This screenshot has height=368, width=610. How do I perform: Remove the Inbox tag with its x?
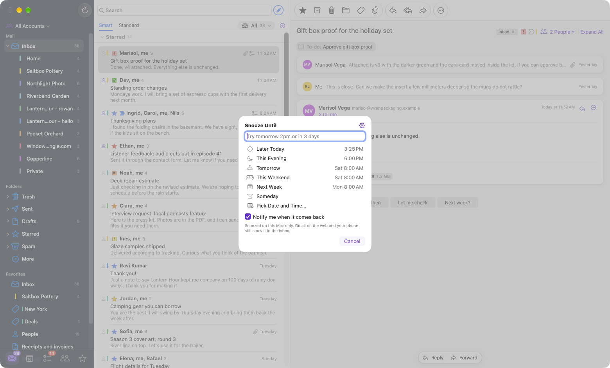[x=513, y=32]
